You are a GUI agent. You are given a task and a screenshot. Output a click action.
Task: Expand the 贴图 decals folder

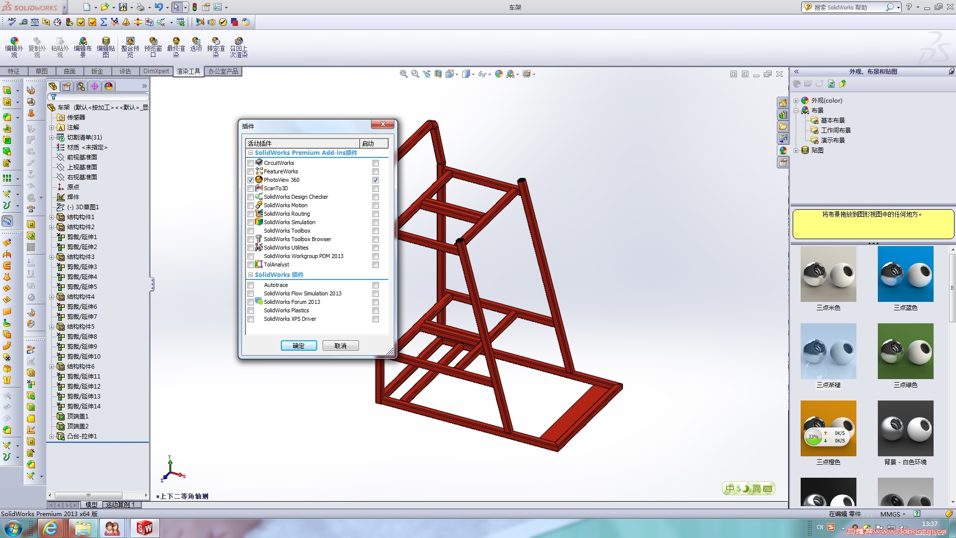796,150
